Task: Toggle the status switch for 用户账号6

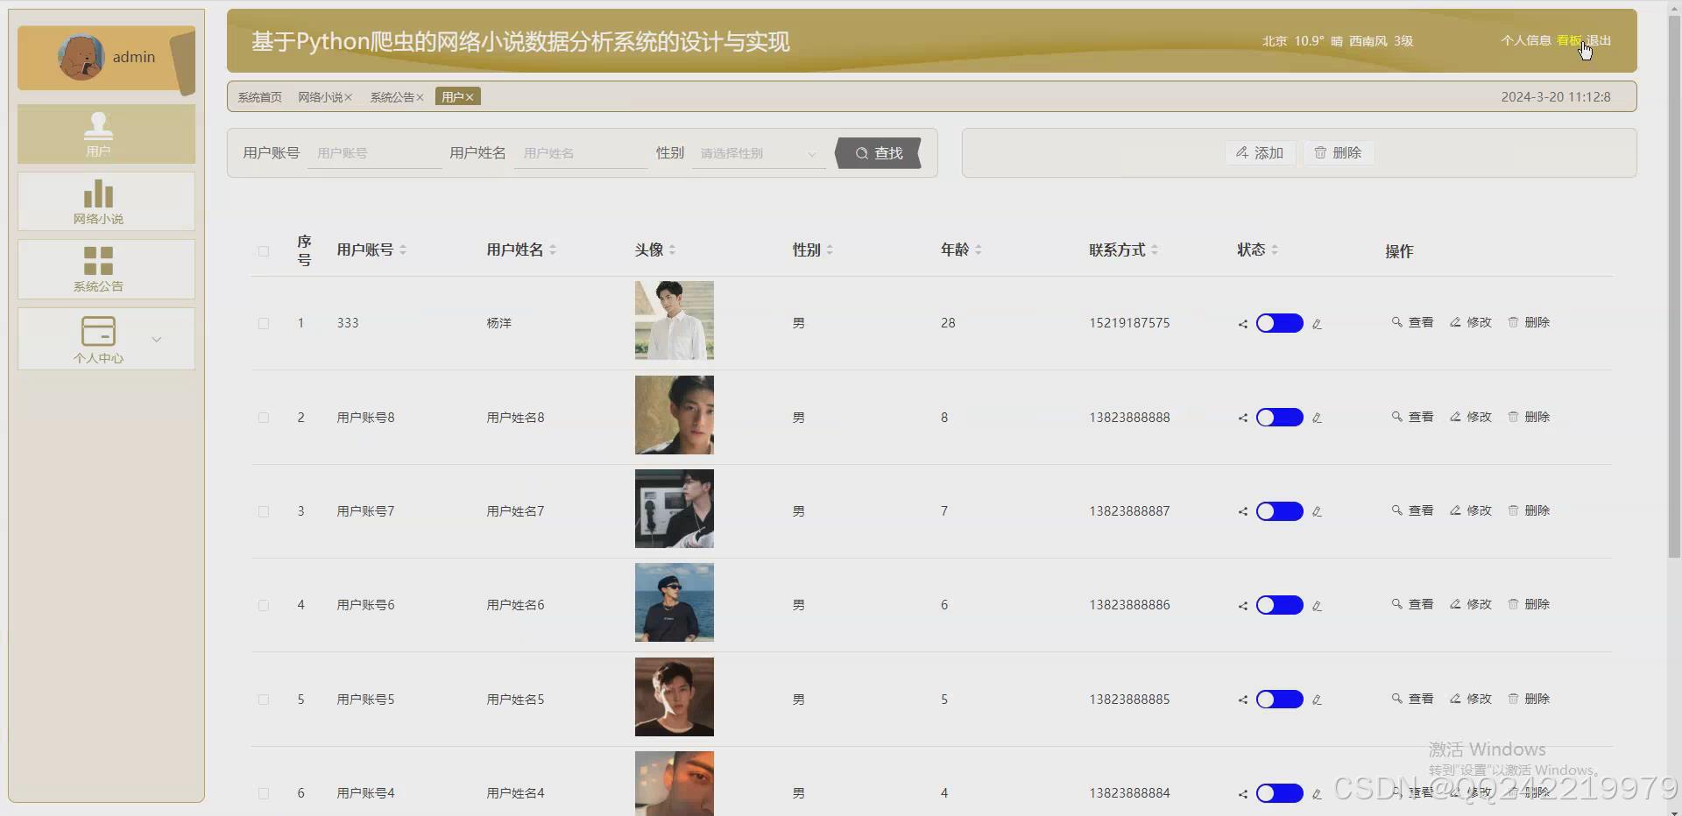Action: (1279, 605)
